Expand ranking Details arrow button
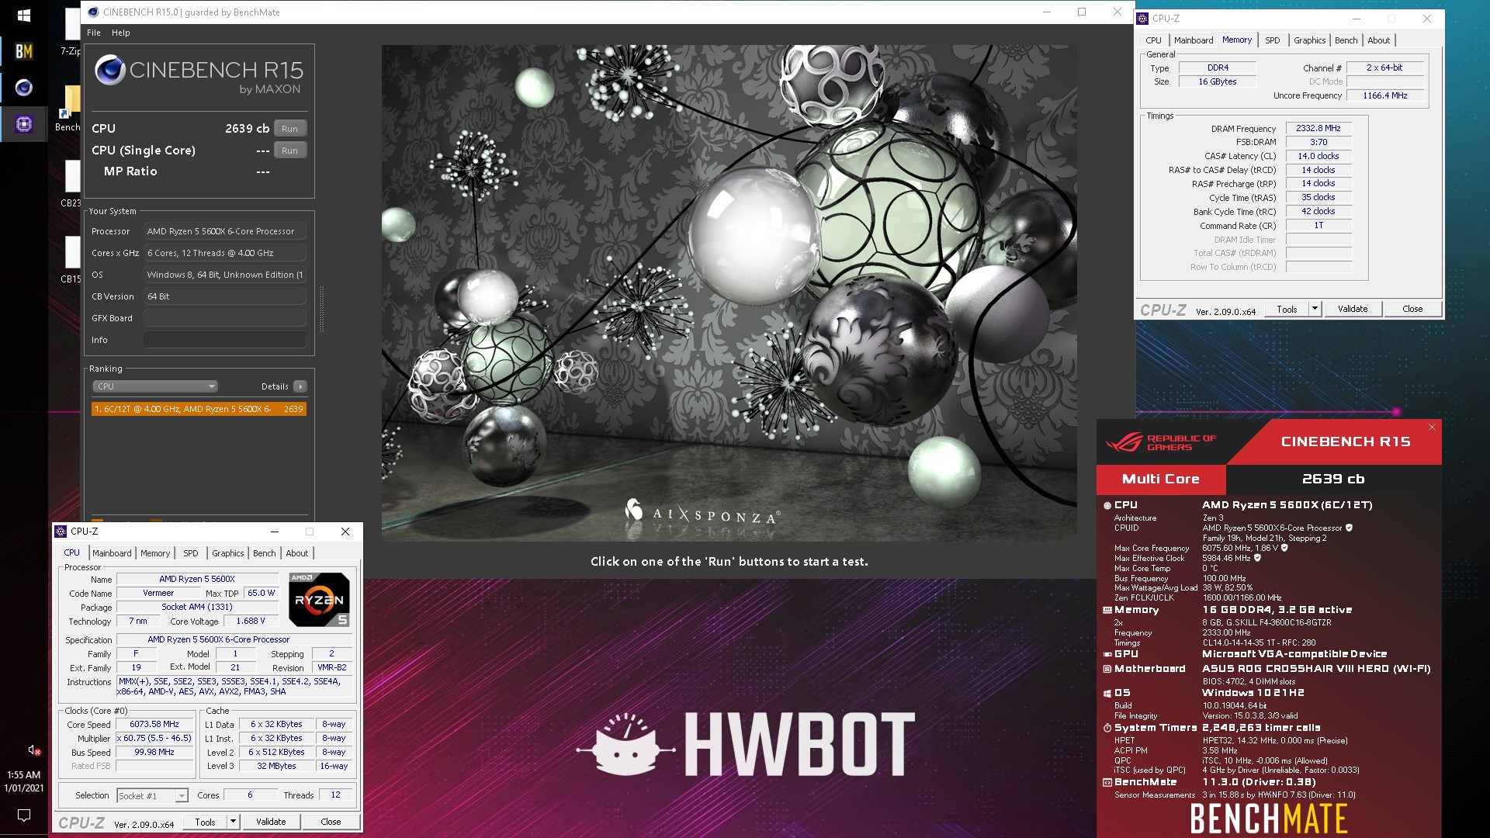The image size is (1490, 838). click(300, 386)
